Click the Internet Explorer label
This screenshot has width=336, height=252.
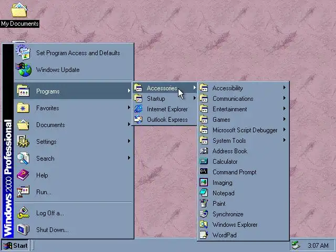[167, 109]
